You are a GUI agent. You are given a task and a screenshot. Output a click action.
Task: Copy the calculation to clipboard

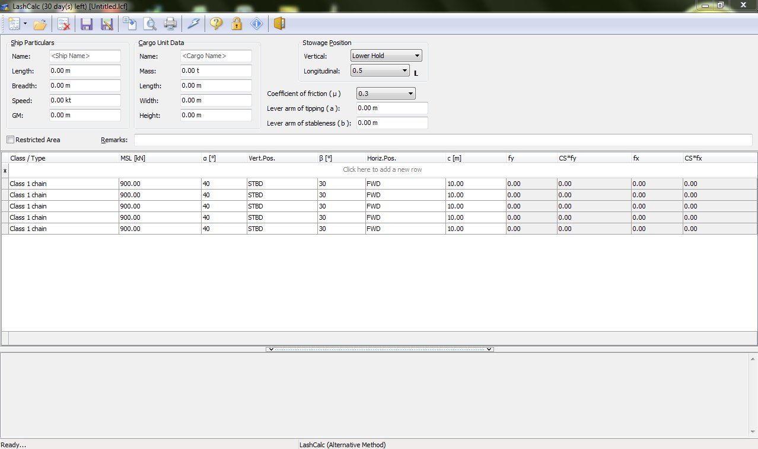[129, 24]
